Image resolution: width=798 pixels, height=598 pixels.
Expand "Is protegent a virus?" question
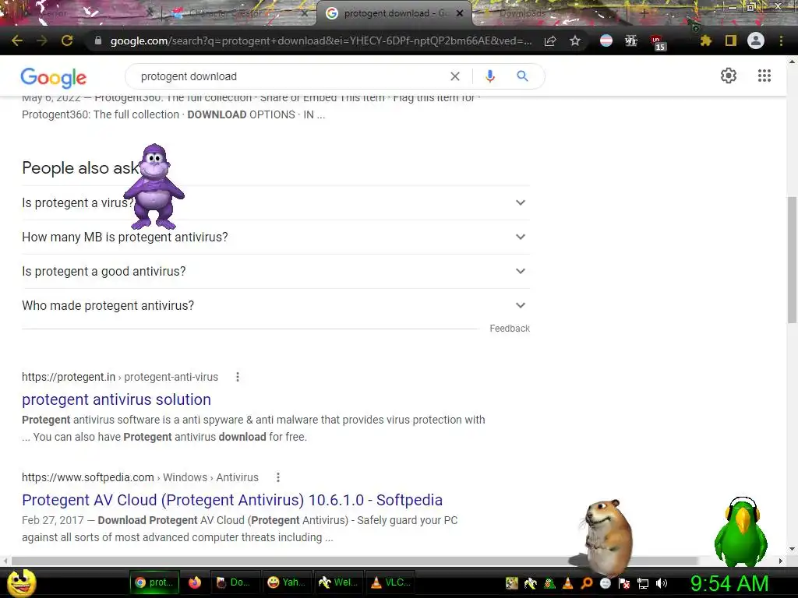coord(276,203)
